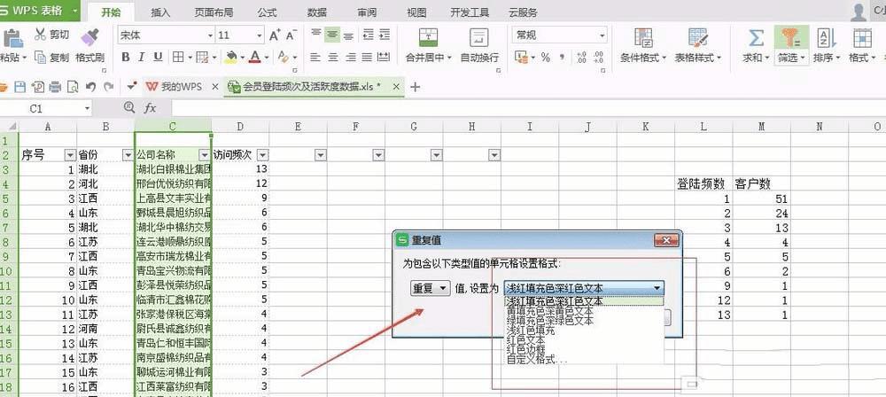Screen dimensions: 886x397
Task: Click the red font color A icon
Action: pyautogui.click(x=255, y=57)
